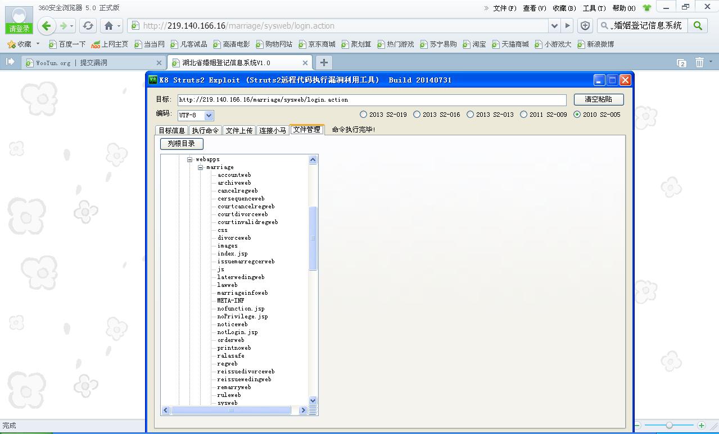Click browser search box
Viewport: 719px width, 434px height.
[643, 26]
